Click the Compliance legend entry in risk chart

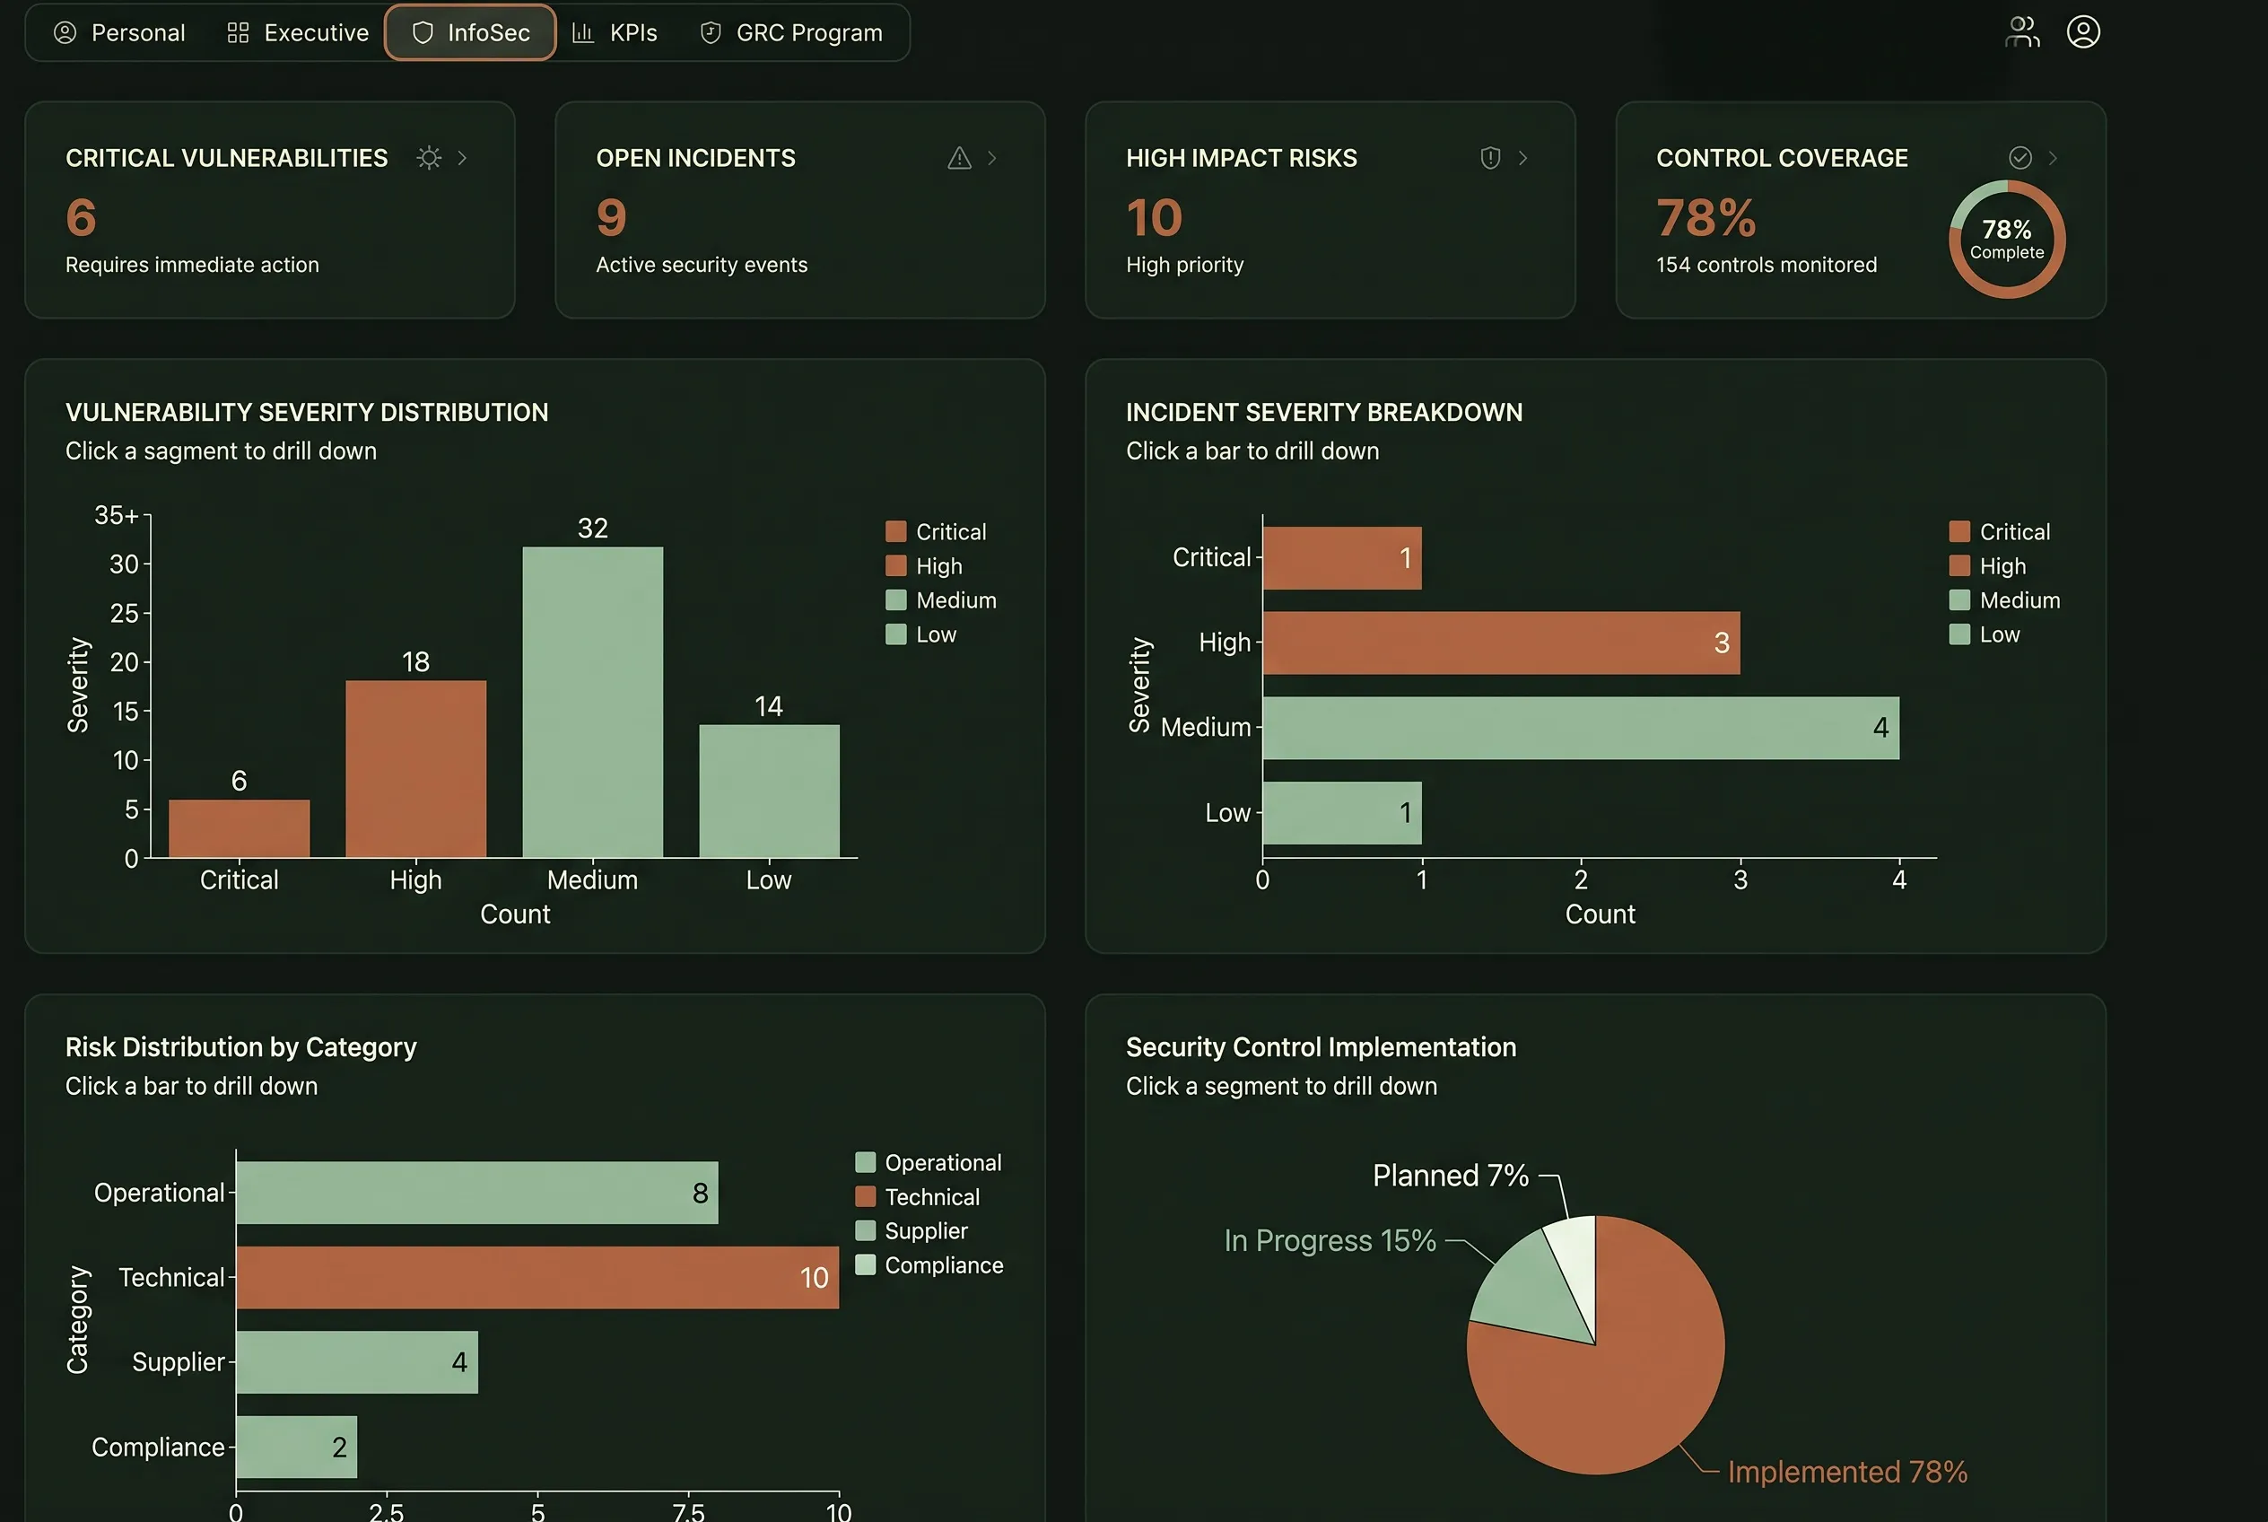[x=929, y=1265]
